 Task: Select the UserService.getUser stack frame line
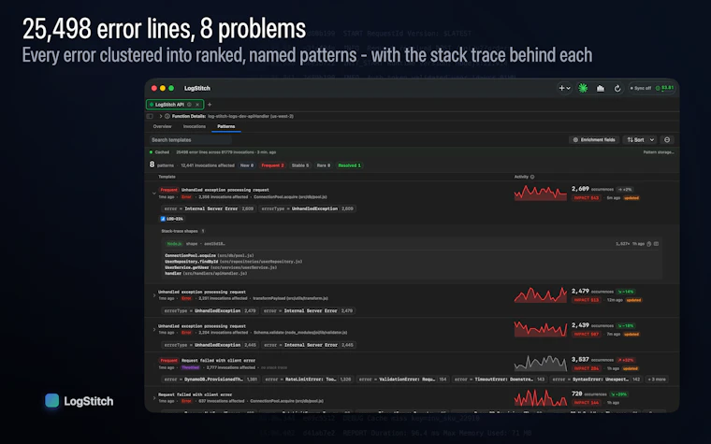coord(221,267)
